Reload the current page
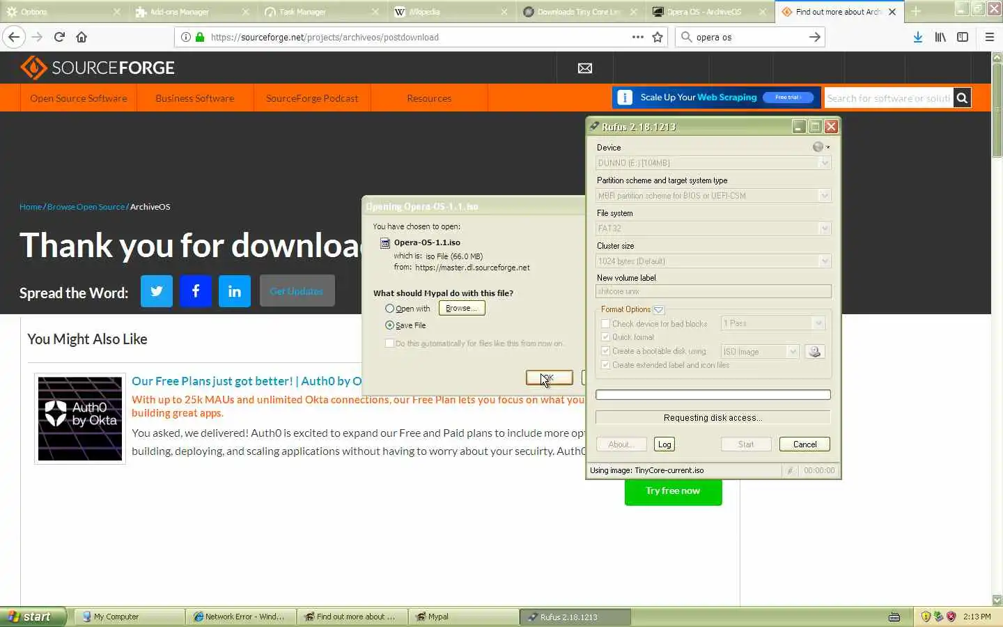1003x627 pixels. 59,37
